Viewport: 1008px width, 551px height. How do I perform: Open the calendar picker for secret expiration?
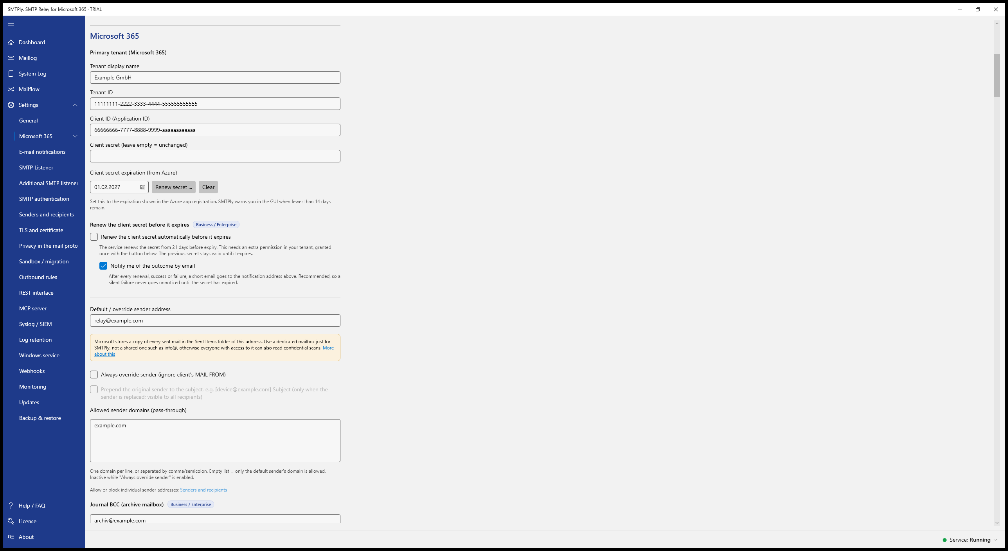pos(143,187)
